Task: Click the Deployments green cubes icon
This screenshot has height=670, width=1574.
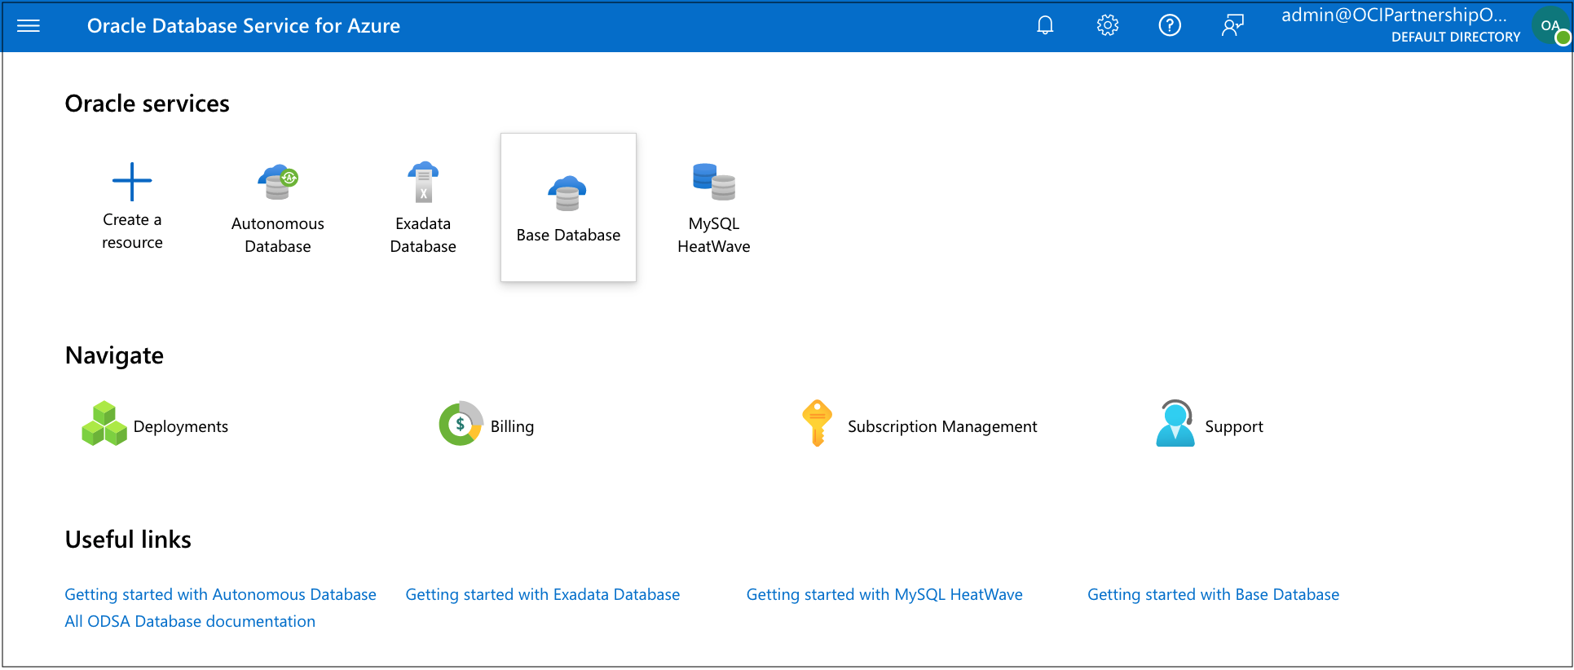Action: pos(104,424)
